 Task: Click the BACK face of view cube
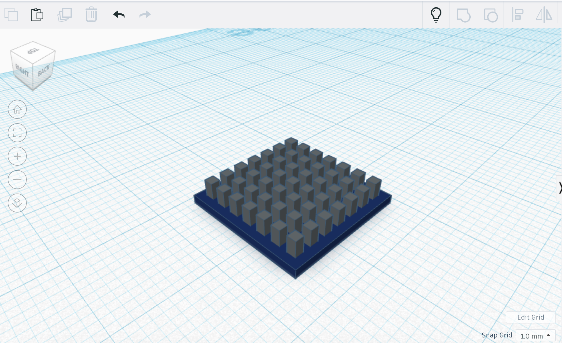[x=44, y=70]
